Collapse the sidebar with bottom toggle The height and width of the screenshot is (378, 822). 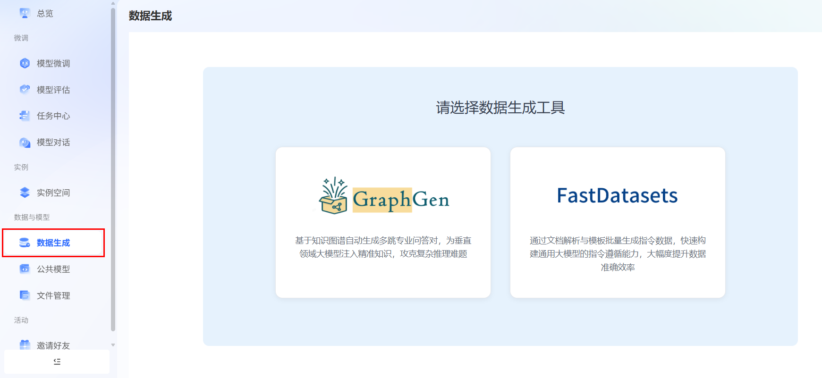pyautogui.click(x=57, y=361)
